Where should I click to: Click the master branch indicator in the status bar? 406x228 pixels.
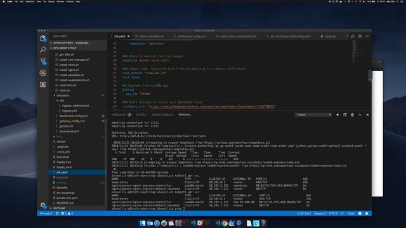46,213
